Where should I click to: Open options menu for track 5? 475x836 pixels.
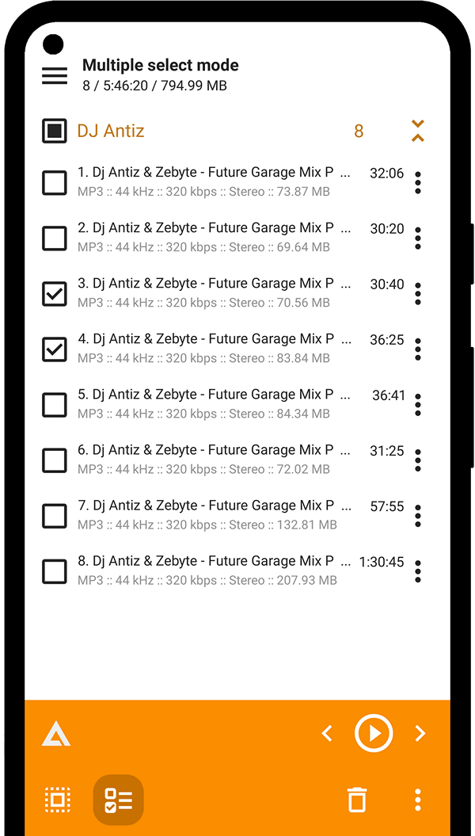pos(417,404)
